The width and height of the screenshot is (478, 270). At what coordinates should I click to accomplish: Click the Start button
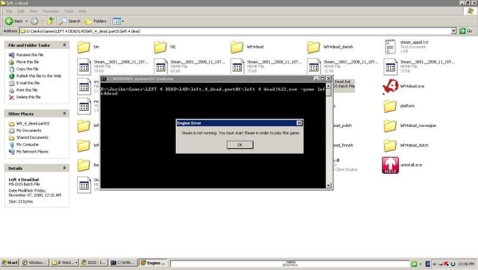[x=10, y=263]
